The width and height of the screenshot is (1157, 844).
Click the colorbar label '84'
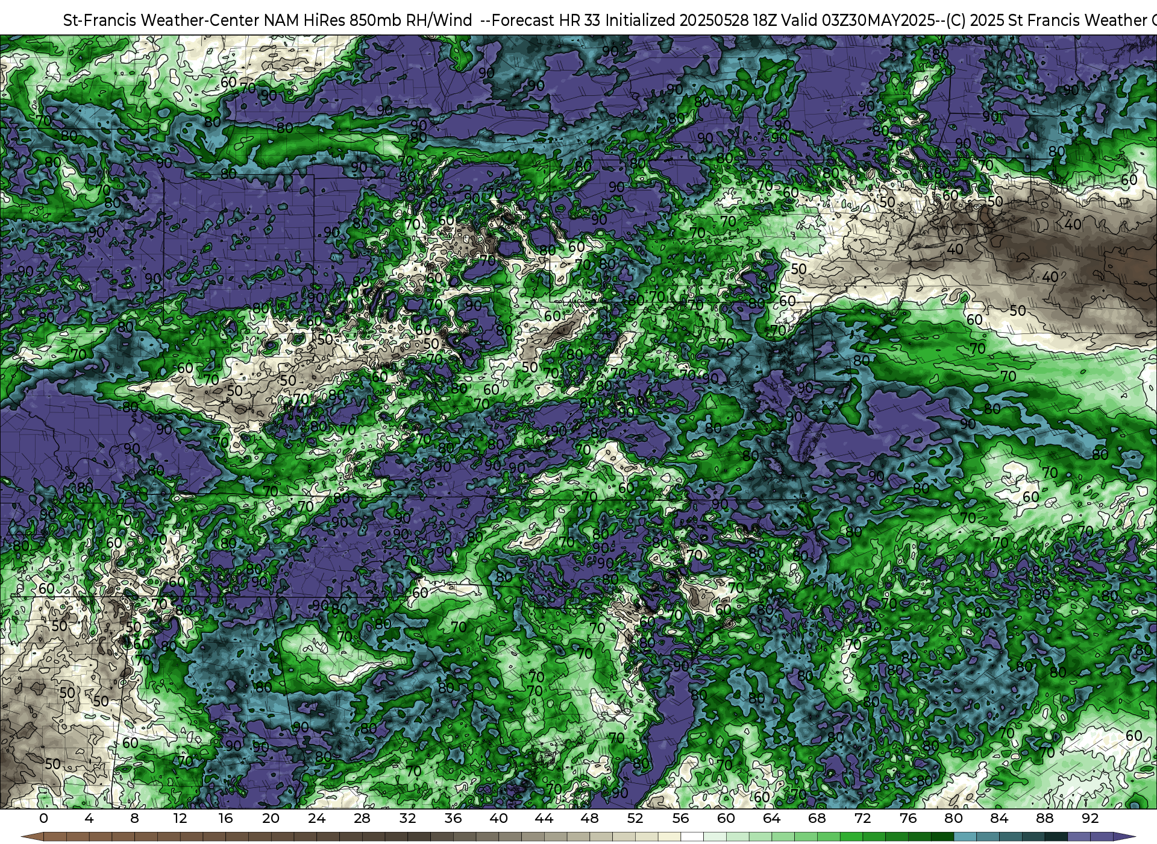(999, 818)
